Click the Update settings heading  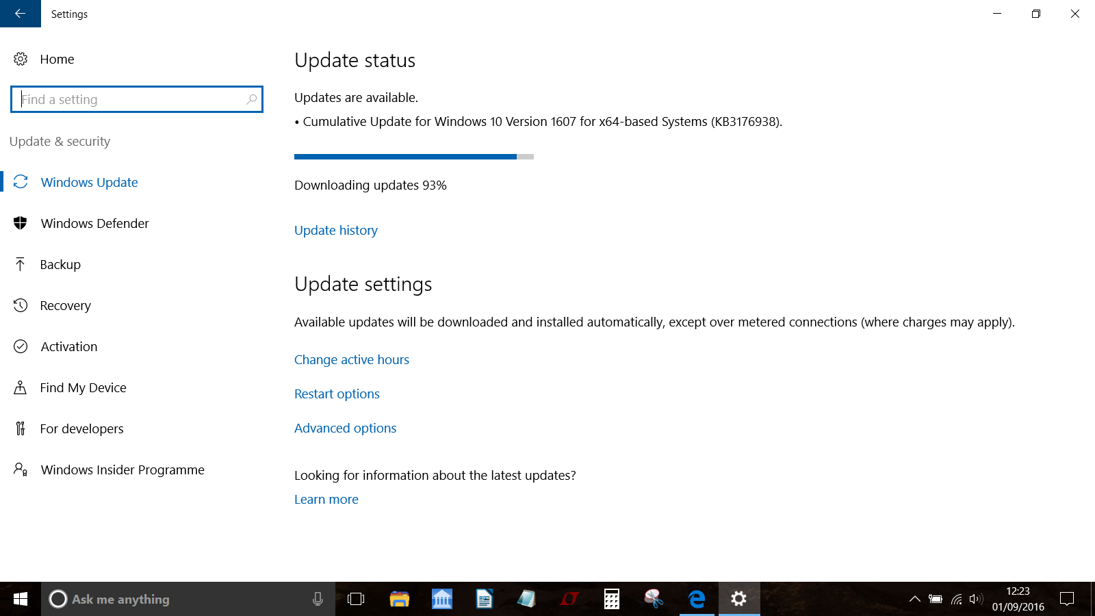click(x=363, y=284)
